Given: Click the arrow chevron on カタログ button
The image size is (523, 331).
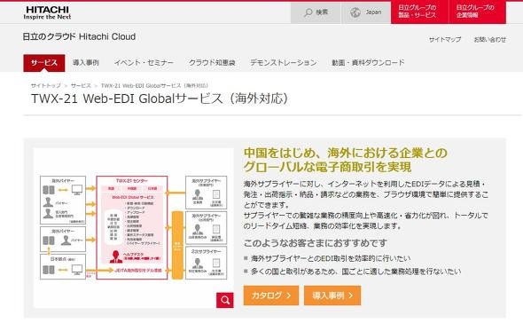Looking at the screenshot, I should [x=289, y=296].
